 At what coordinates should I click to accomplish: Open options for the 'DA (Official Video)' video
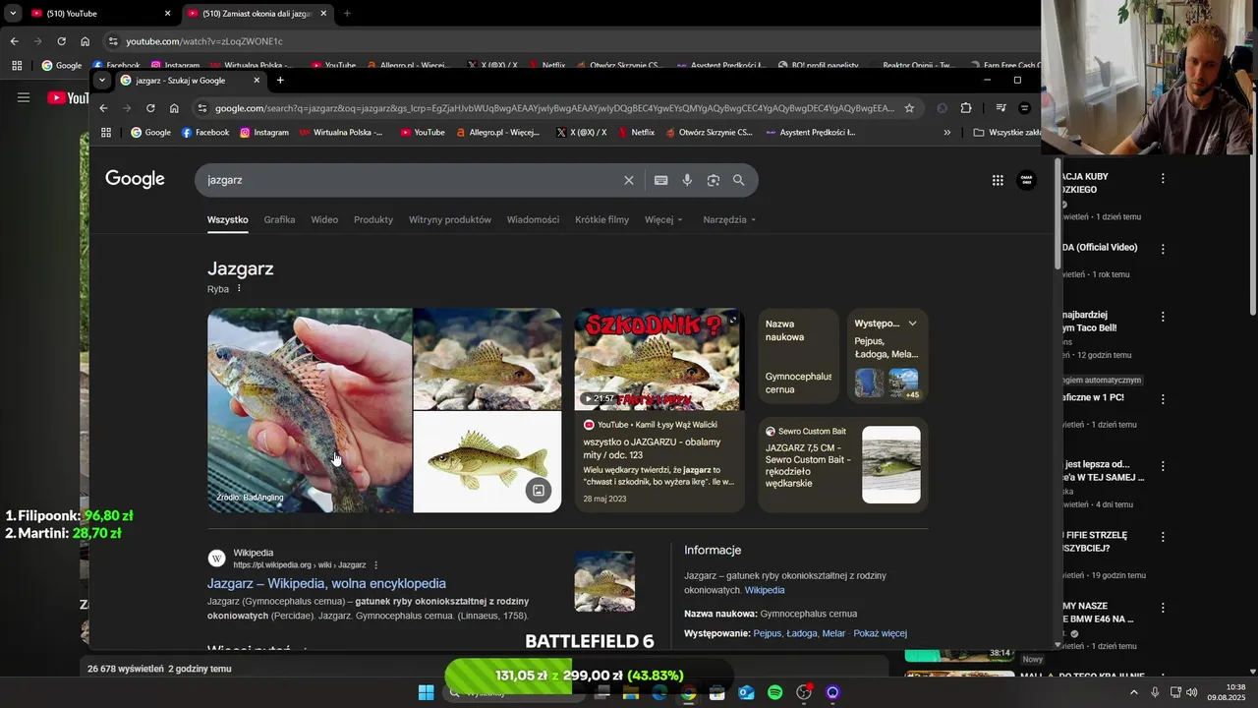[x=1163, y=249]
